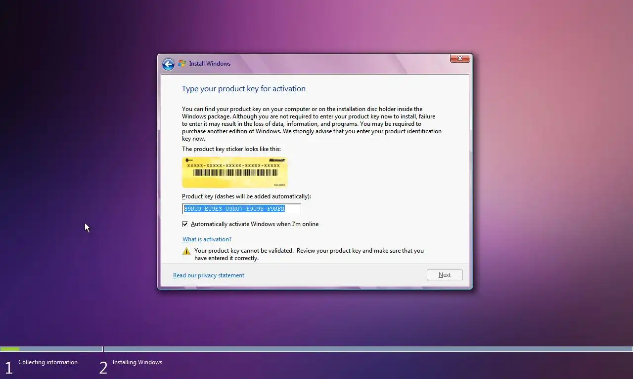Click the green setup progress bar

(x=10, y=349)
